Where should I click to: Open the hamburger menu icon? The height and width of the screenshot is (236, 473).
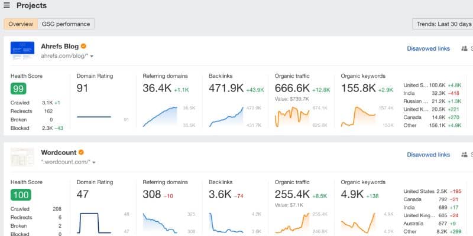[7, 5]
